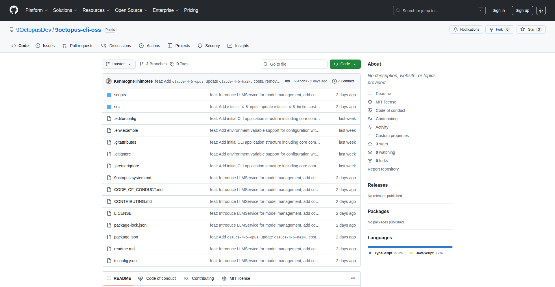Open the src folder icon
The image size is (555, 287).
pos(109,107)
